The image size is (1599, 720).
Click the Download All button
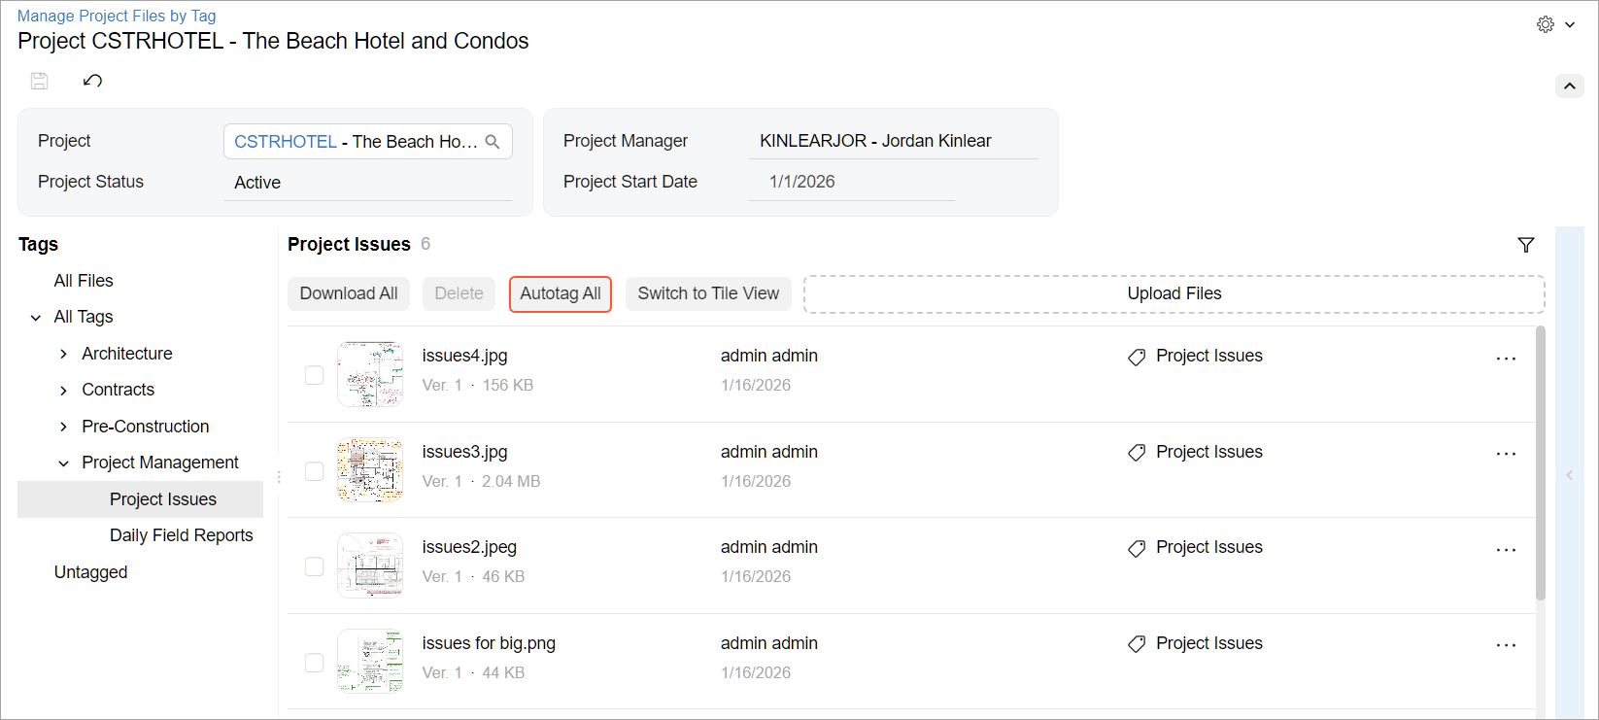pos(349,293)
